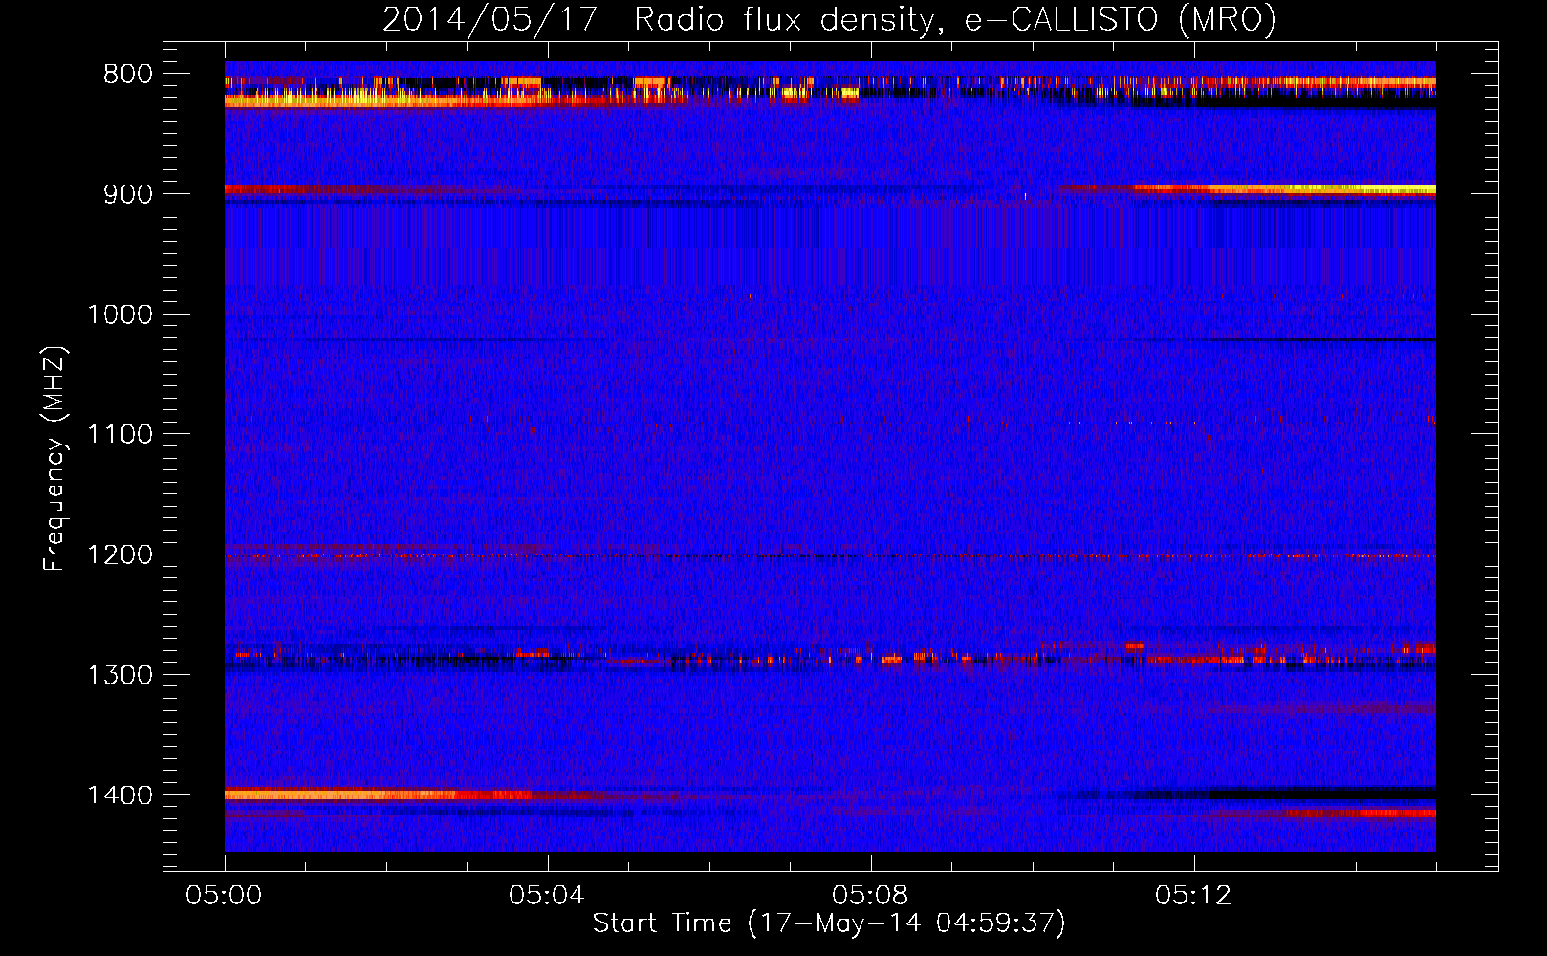
Task: Click the 05:04 time tick label
Action: (548, 896)
